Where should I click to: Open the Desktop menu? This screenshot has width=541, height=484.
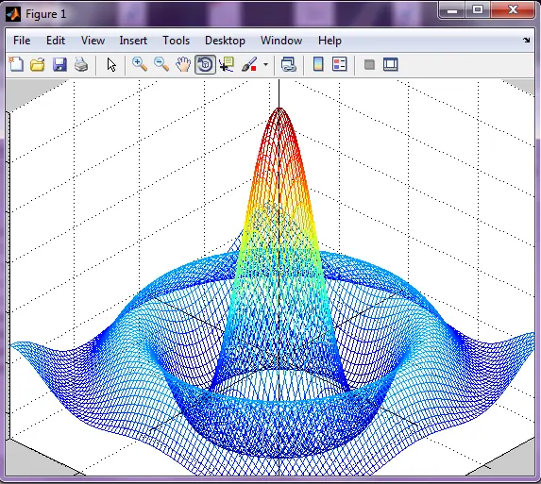225,41
